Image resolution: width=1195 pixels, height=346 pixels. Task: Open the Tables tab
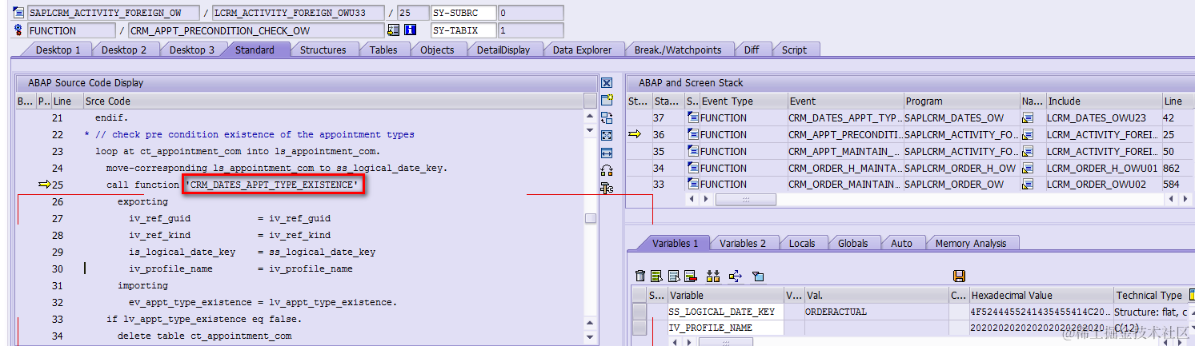pos(383,50)
